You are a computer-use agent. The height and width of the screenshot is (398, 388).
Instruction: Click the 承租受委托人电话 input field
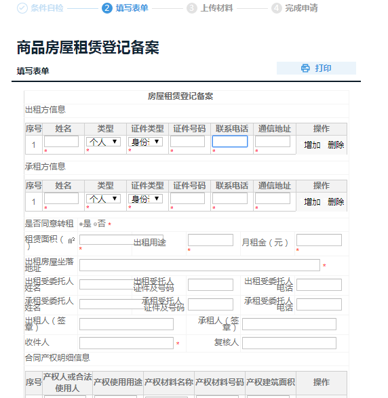coord(319,304)
